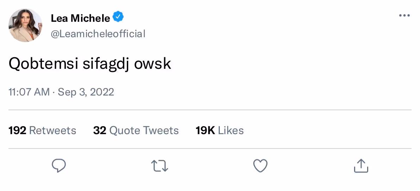Image resolution: width=420 pixels, height=191 pixels.
Task: Click the 11:07 AM timestamp
Action: click(29, 92)
